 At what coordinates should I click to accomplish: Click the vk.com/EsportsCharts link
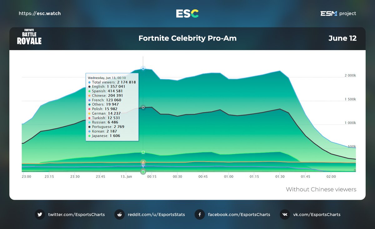pyautogui.click(x=316, y=214)
